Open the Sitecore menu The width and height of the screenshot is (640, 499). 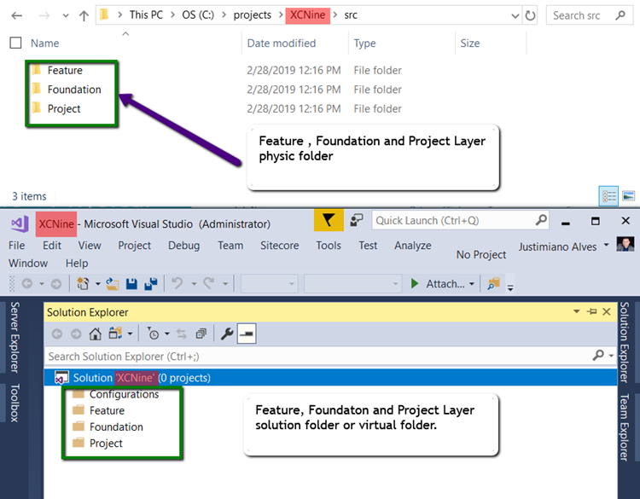pos(279,245)
